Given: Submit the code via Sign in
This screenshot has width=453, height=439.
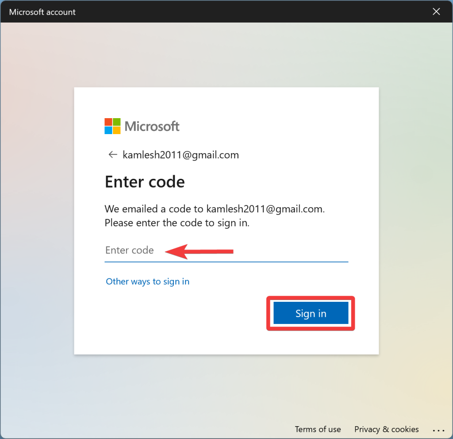Looking at the screenshot, I should point(310,313).
